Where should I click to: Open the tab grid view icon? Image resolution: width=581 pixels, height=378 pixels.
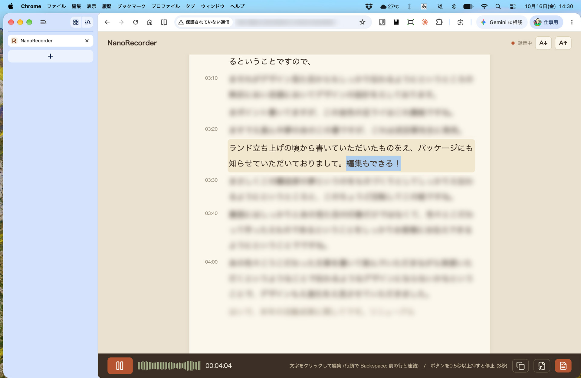point(76,22)
